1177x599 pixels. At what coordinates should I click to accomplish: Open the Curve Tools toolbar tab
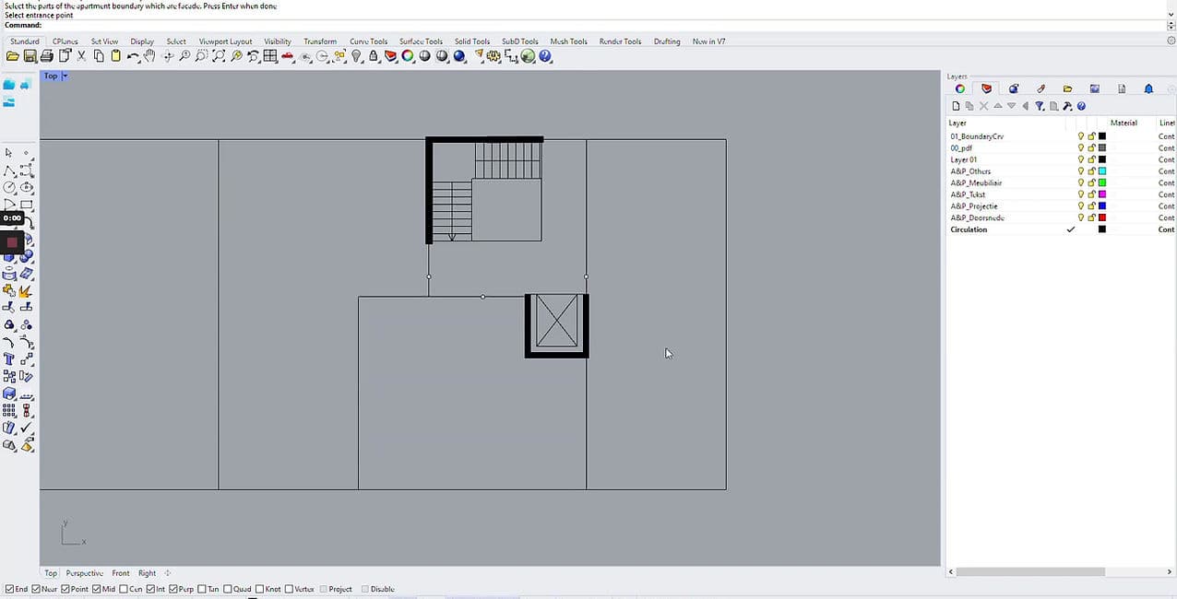point(368,41)
